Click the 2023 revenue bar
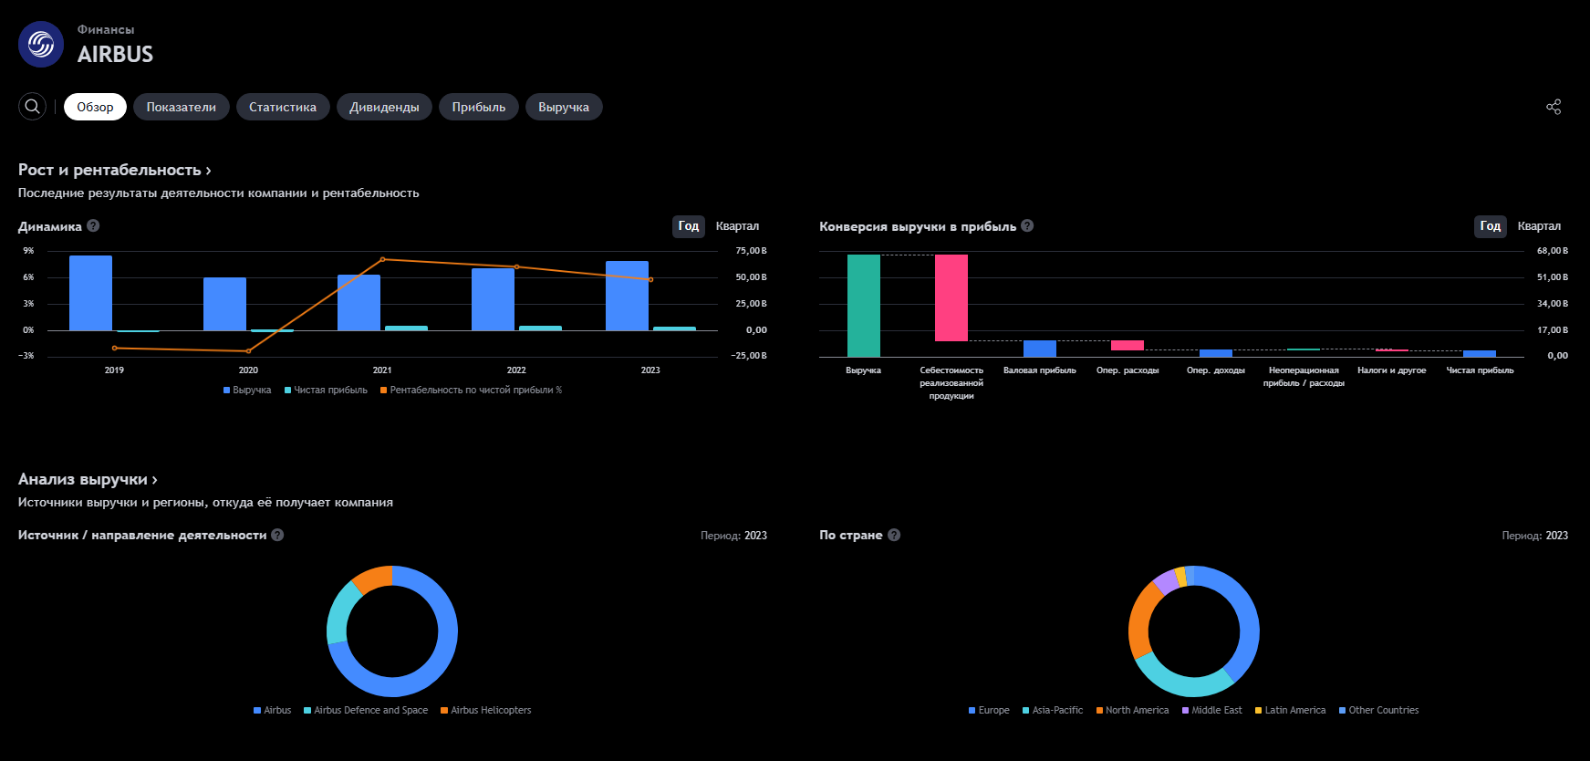 [x=627, y=296]
